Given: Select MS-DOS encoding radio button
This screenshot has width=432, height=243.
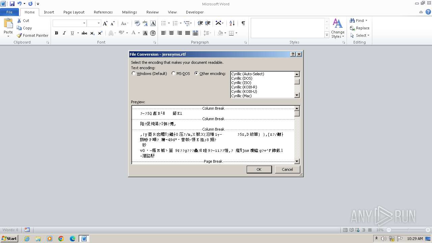Looking at the screenshot, I should tap(173, 73).
